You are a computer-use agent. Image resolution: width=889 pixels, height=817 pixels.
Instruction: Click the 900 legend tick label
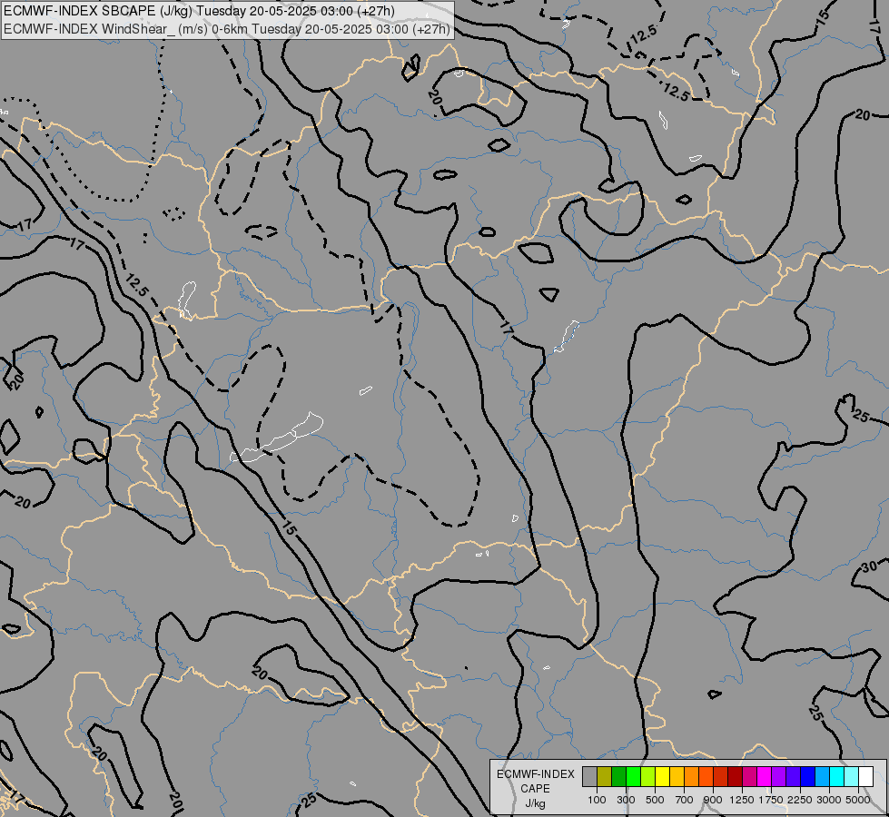[713, 800]
